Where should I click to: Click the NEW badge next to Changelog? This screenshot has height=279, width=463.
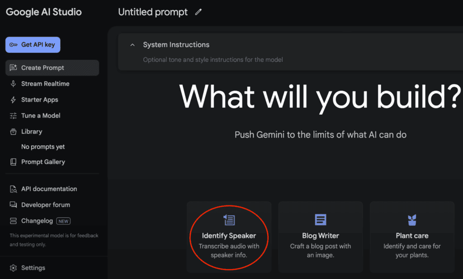pos(63,221)
